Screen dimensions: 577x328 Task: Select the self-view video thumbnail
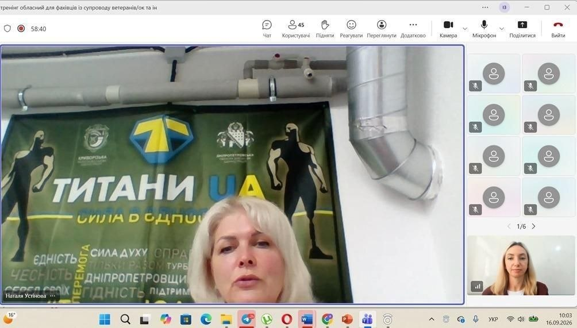pos(521,265)
